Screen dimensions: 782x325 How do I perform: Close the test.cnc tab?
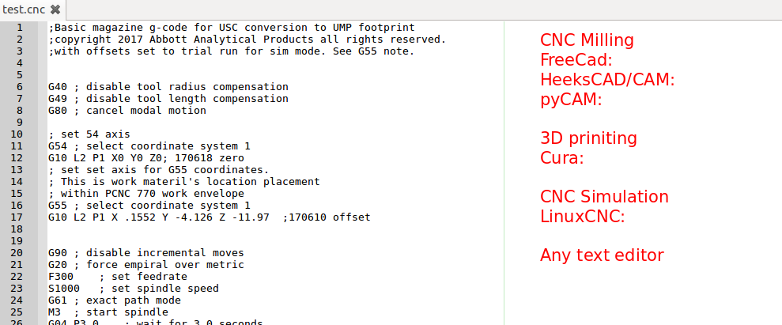click(x=55, y=10)
